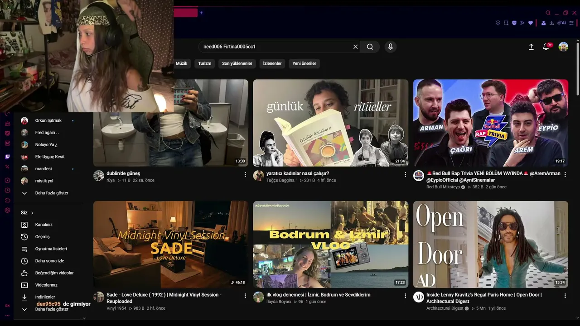Open options menu for yaratıcı kadınlar video

(405, 174)
